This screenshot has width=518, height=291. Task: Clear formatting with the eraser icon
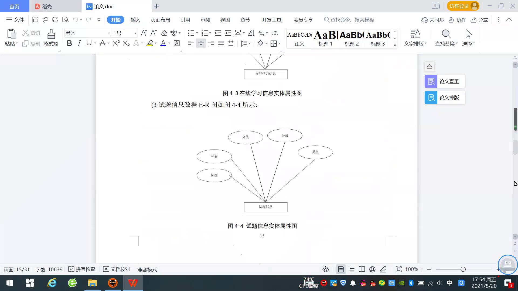point(164,33)
